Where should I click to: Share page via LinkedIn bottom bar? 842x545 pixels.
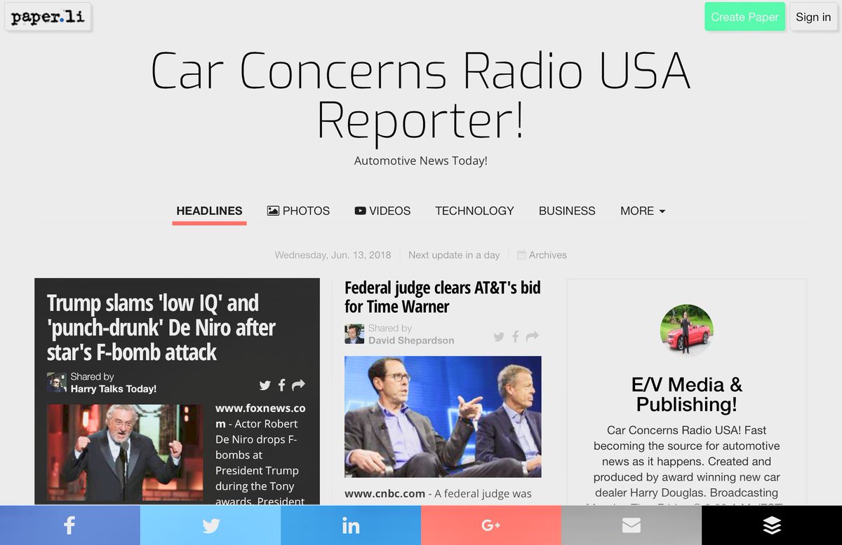[x=351, y=525]
